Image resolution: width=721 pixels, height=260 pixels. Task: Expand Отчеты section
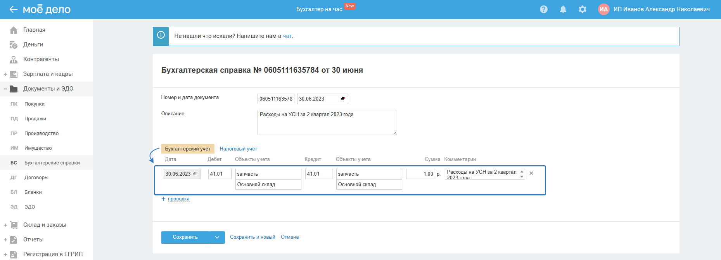pos(5,240)
